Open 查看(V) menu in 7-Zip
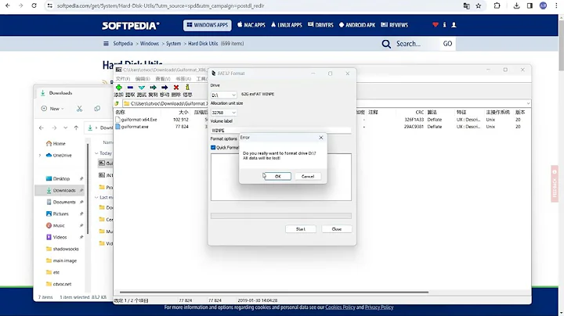 click(x=163, y=79)
